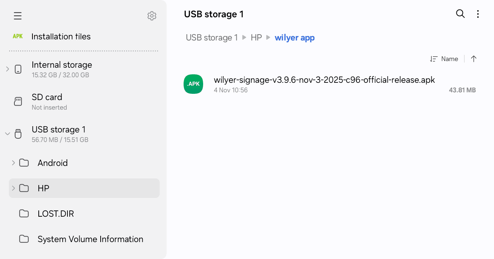Select Installation files category
The height and width of the screenshot is (259, 494).
(x=61, y=36)
